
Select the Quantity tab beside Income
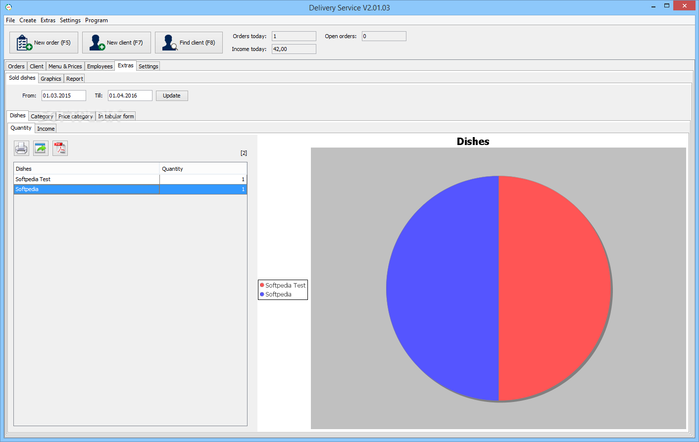21,128
